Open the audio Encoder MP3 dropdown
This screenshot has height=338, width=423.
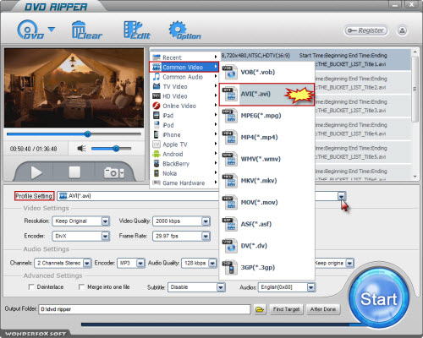tap(131, 263)
